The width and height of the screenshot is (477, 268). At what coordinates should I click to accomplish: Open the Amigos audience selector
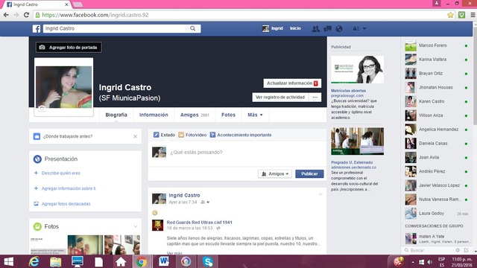(275, 173)
